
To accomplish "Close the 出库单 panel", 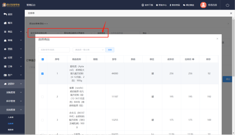I will (x=231, y=13).
